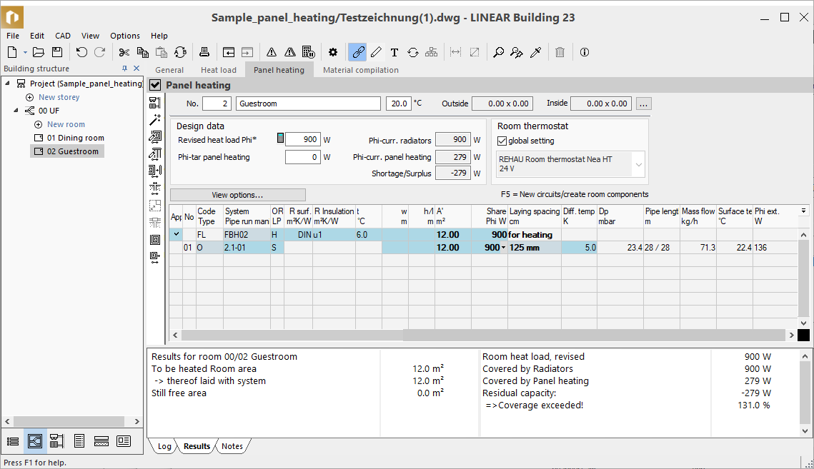Image resolution: width=814 pixels, height=469 pixels.
Task: Click the warning triangle icon
Action: [272, 52]
